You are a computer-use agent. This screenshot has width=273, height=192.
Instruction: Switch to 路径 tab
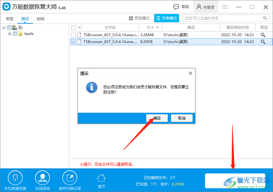(x=25, y=19)
